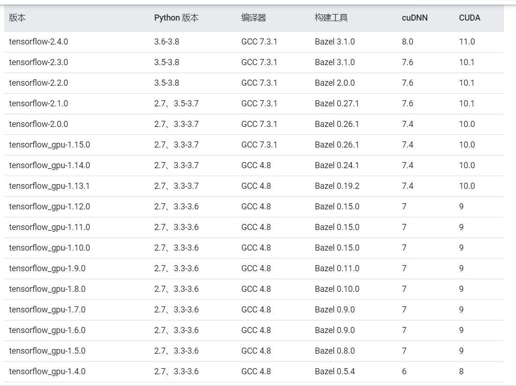Click the Bazel 0.8.0 cell
The image size is (516, 386).
point(335,351)
